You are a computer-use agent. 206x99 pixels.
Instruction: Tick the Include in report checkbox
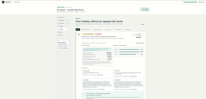tap(136, 43)
